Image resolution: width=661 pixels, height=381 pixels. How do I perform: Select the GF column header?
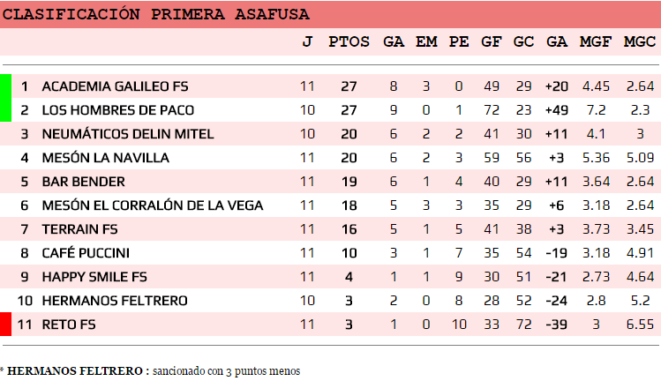coord(492,41)
